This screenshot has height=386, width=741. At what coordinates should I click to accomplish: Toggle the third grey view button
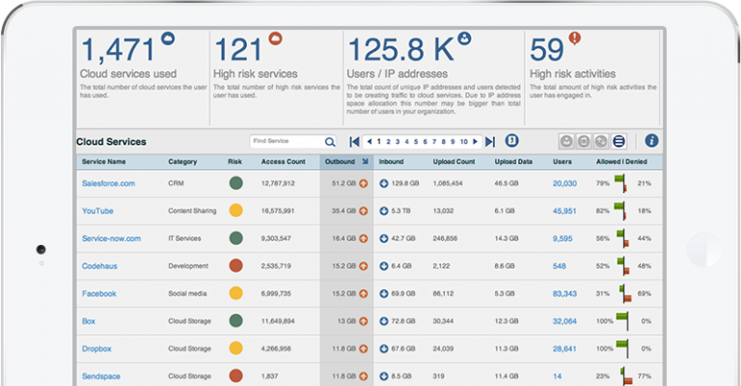pos(601,142)
